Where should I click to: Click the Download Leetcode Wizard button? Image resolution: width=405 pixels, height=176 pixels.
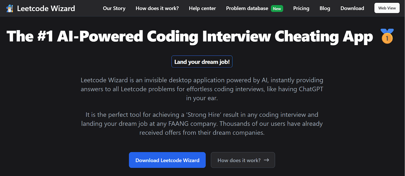coord(167,160)
